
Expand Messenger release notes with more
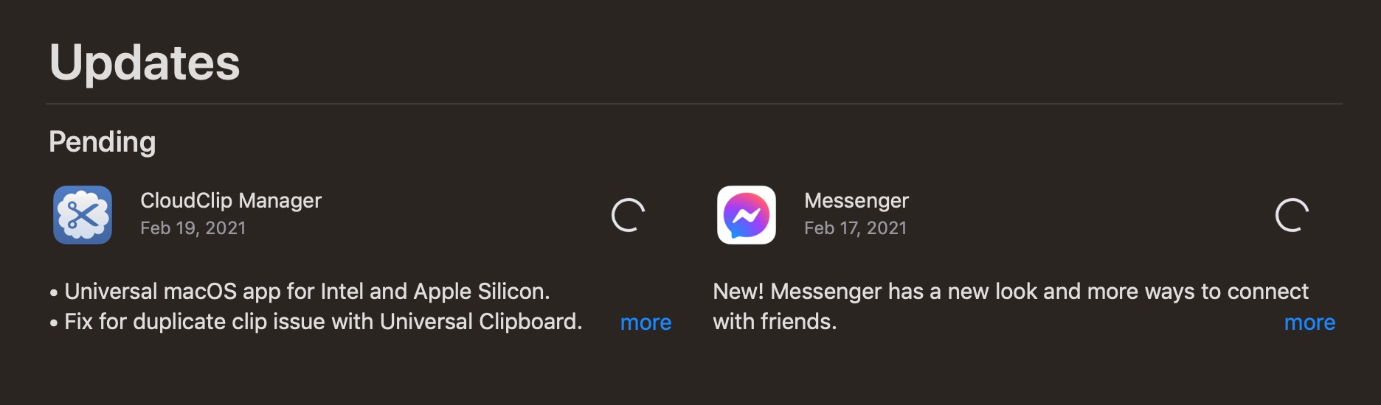(x=1309, y=323)
